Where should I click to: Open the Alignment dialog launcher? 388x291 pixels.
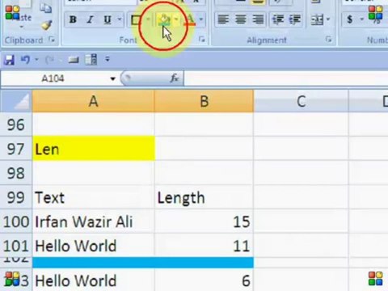coord(328,40)
